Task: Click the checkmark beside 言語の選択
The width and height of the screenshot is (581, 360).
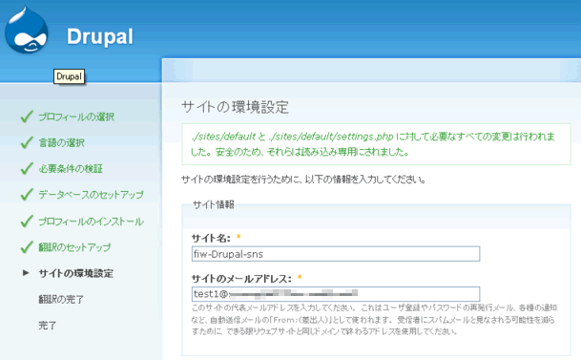Action: click(x=27, y=142)
